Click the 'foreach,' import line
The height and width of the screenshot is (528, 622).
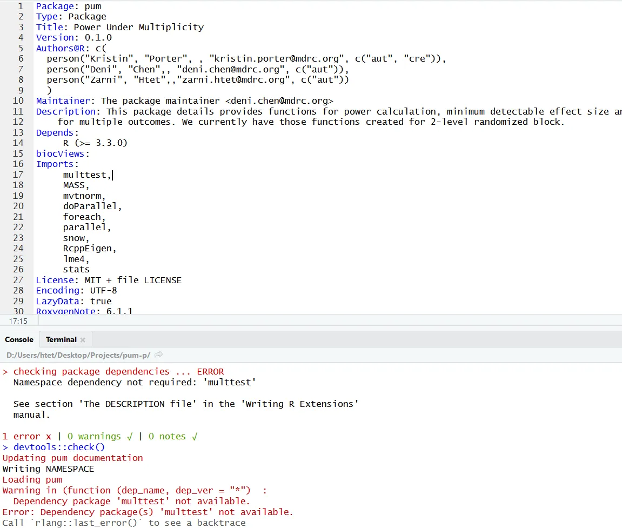(84, 217)
